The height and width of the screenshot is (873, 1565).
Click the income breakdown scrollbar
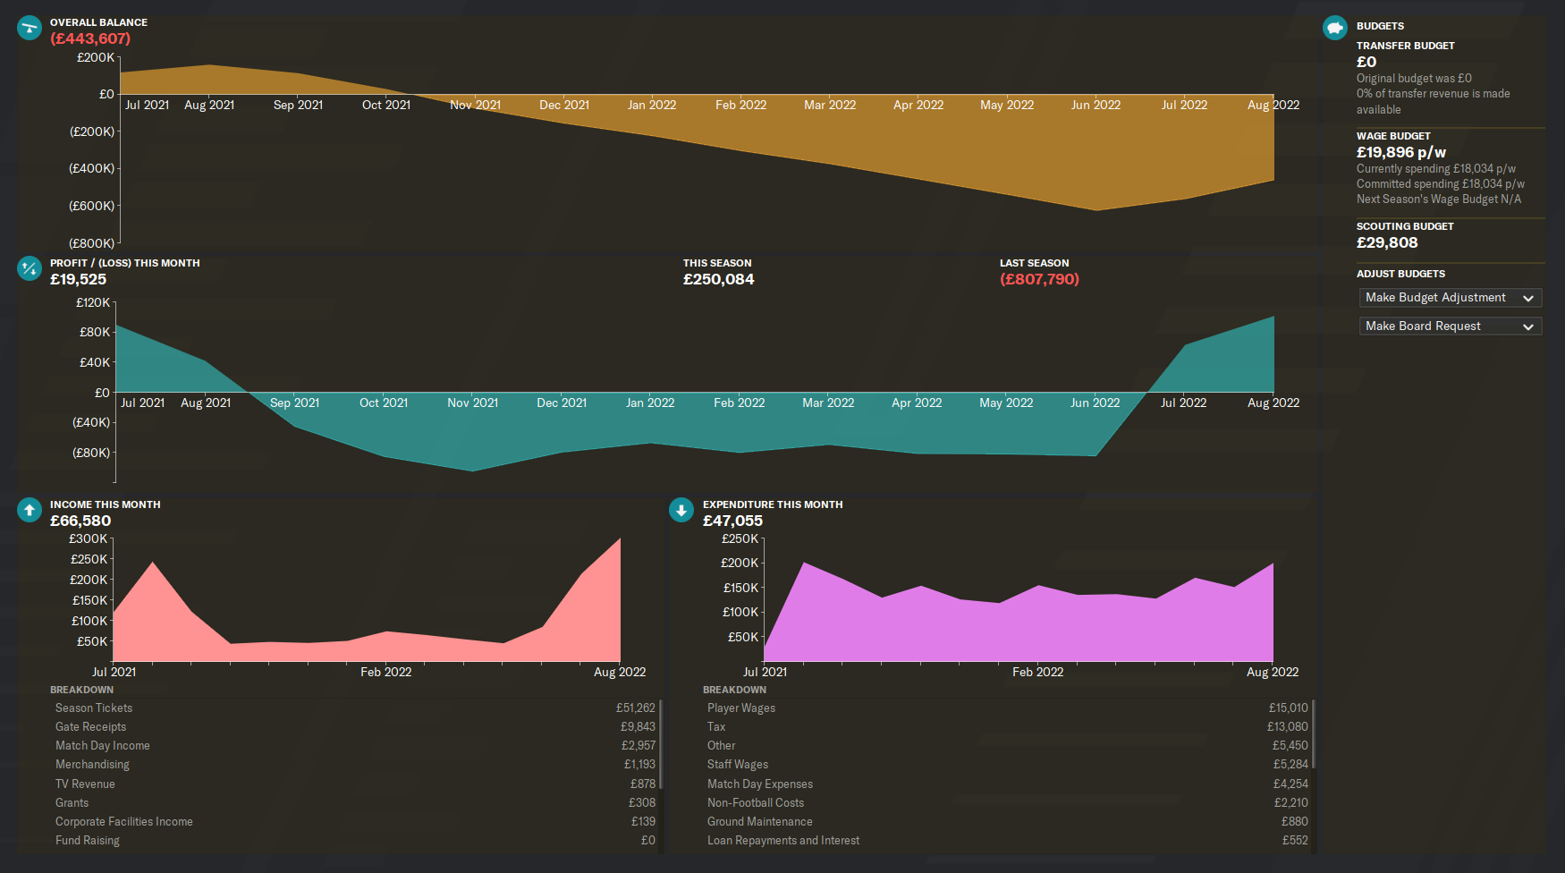pyautogui.click(x=661, y=744)
